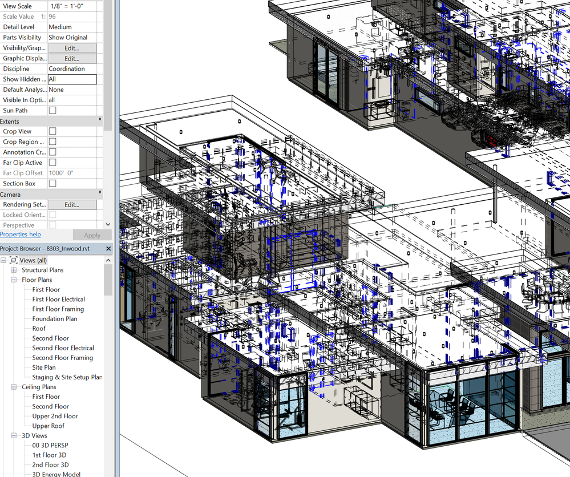This screenshot has height=477, width=570.
Task: Toggle Crop Region Visible checkbox
Action: click(x=52, y=142)
